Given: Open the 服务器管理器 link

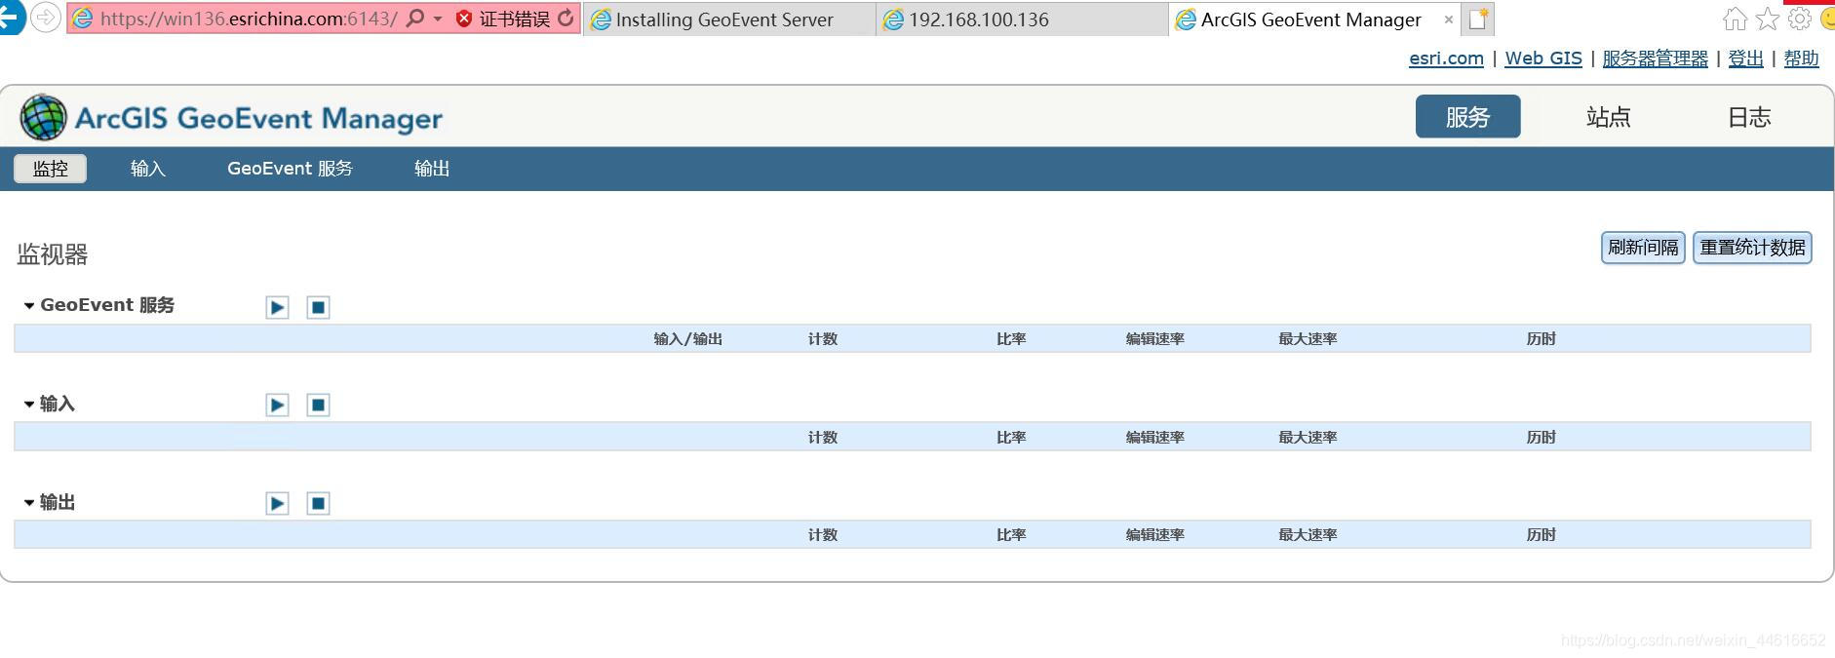Looking at the screenshot, I should point(1655,58).
